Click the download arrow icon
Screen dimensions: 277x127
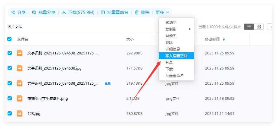pos(64,12)
